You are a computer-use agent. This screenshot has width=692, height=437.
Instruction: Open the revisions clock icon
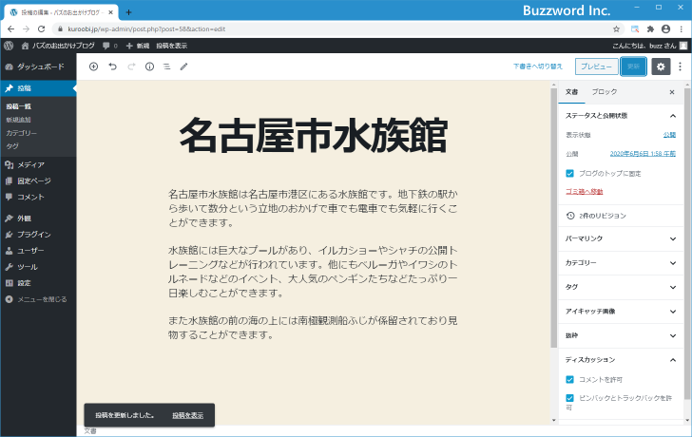click(x=570, y=216)
